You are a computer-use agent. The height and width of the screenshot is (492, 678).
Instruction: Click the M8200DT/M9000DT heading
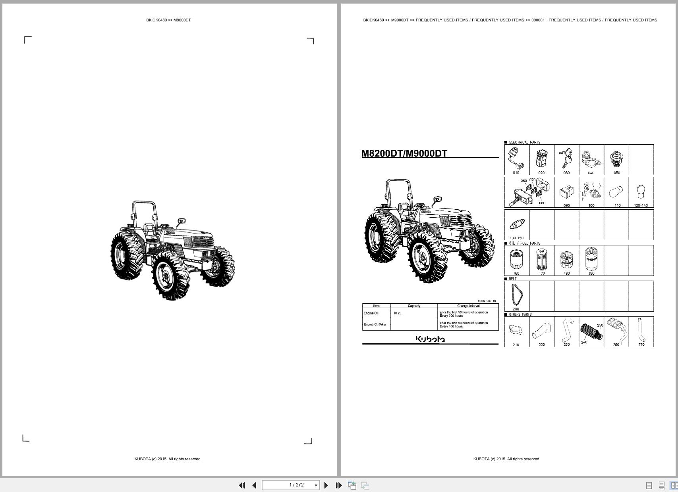[x=404, y=152]
